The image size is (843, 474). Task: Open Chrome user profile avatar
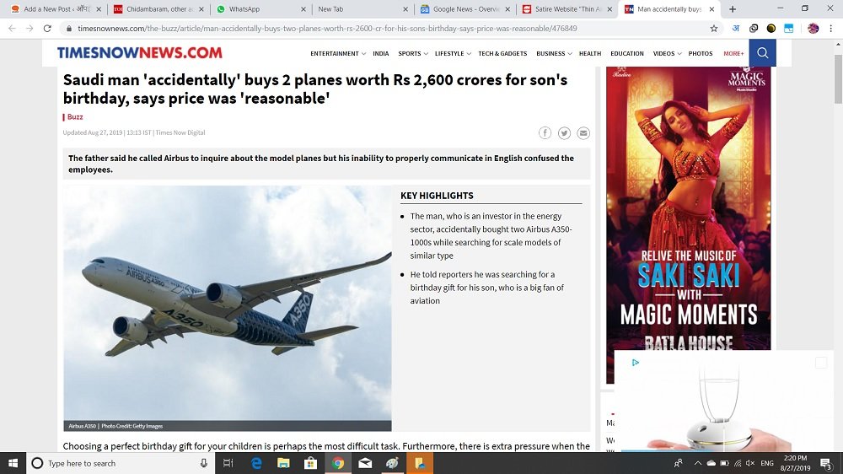click(813, 28)
